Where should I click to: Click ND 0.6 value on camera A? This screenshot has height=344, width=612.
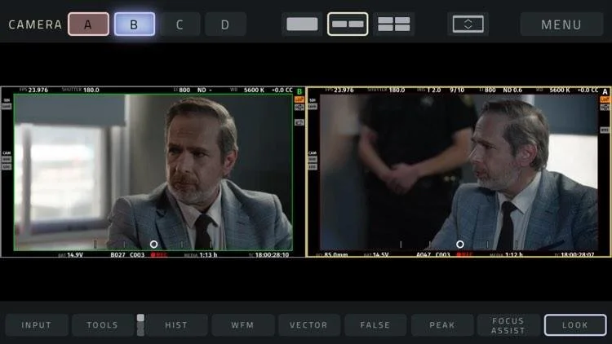click(512, 90)
